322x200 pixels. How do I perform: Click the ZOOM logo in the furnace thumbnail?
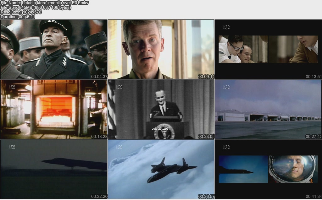click(x=12, y=87)
